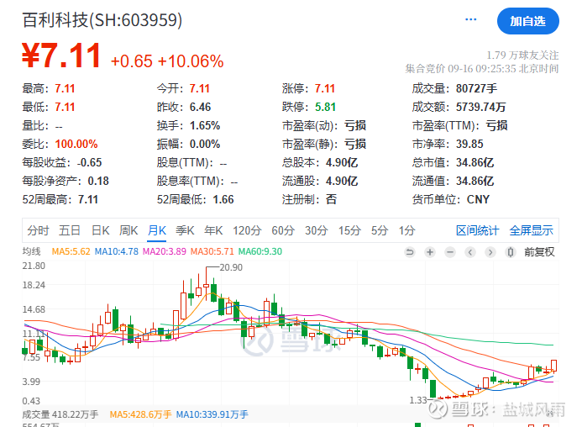The height and width of the screenshot is (427, 582).
Task: Click the 委比 100.00% value
Action: (x=76, y=144)
